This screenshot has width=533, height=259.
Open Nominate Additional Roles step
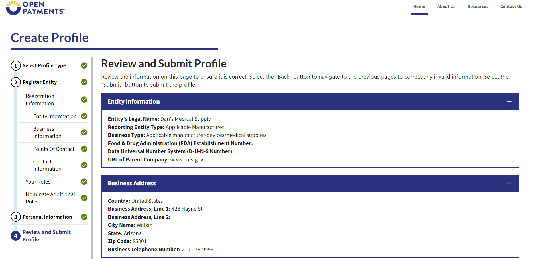click(50, 198)
